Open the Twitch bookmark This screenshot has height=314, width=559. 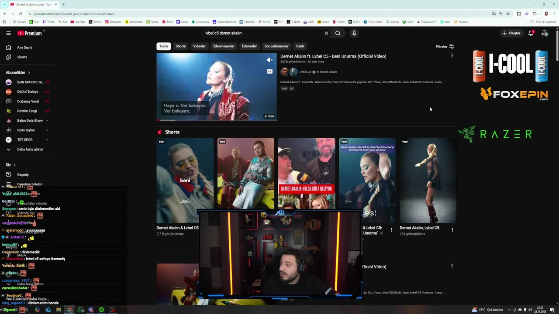(x=49, y=22)
